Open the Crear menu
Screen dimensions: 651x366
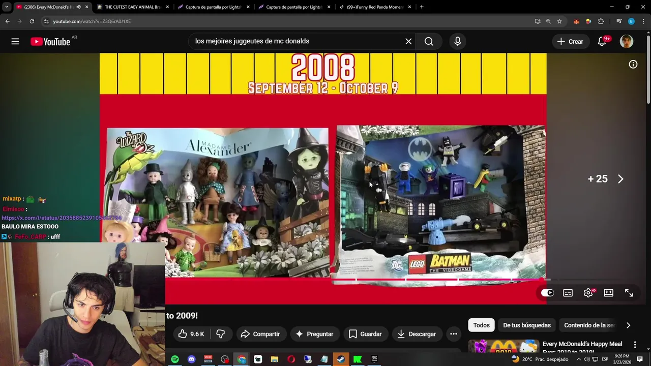point(571,42)
